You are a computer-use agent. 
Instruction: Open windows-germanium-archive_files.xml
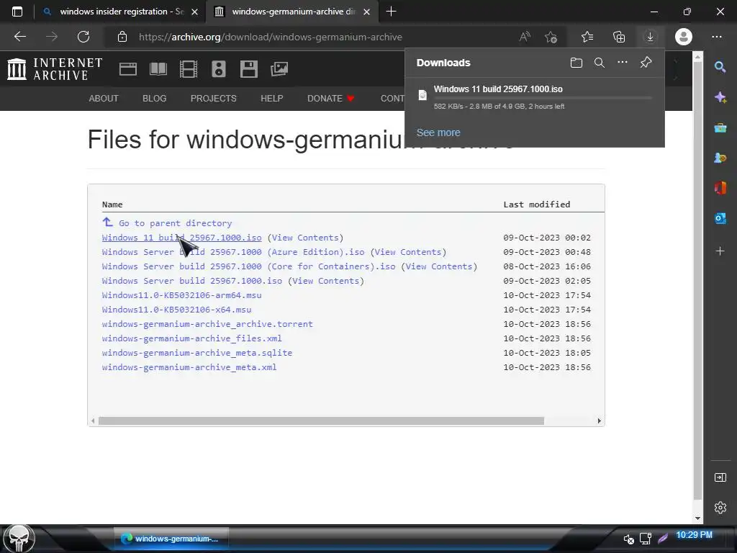tap(191, 338)
